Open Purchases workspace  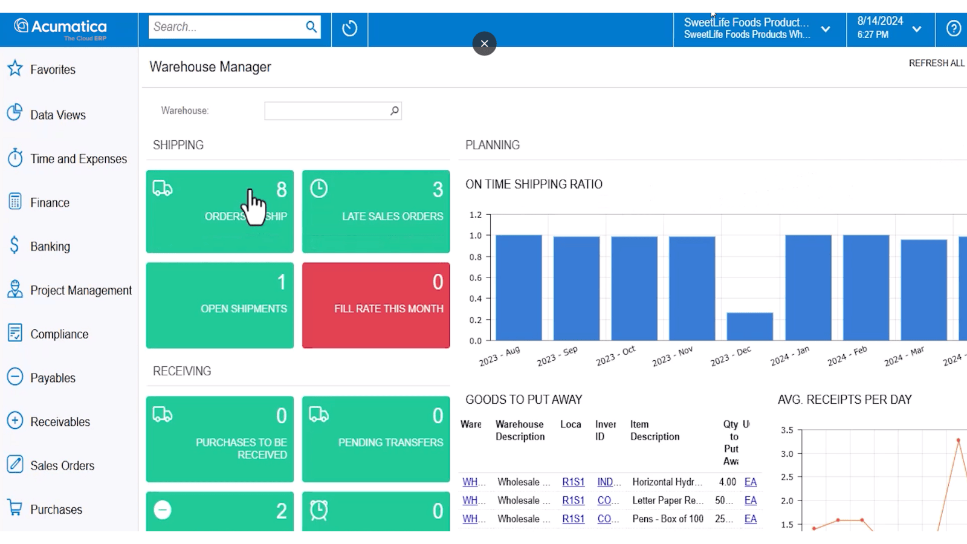coord(56,510)
